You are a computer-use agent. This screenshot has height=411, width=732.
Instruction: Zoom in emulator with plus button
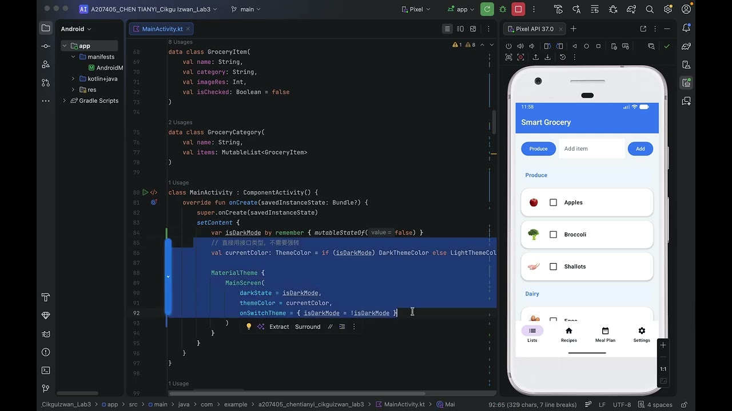coord(663,345)
